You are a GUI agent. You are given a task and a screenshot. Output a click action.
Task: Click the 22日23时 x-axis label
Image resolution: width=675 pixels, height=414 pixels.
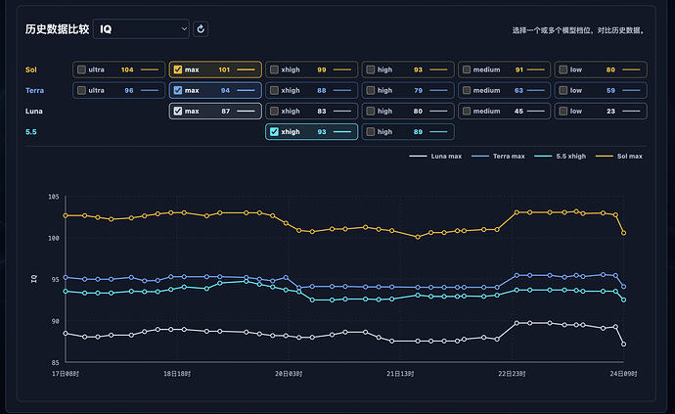pyautogui.click(x=512, y=374)
